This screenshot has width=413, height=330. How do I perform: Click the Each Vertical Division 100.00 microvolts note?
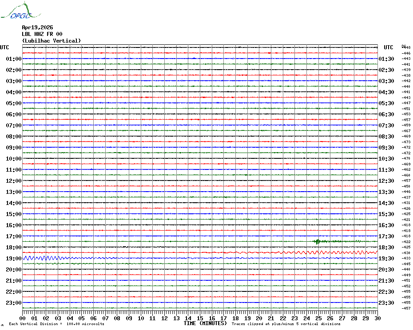57,324
